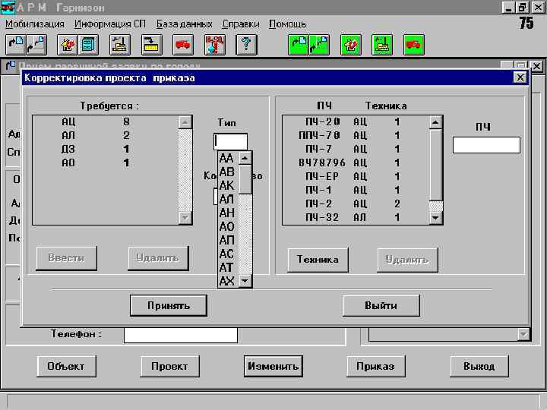
Task: Click the H2SO4 chemical flask toolbar icon
Action: point(214,45)
